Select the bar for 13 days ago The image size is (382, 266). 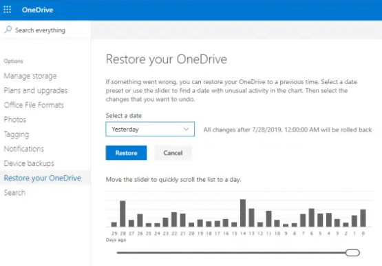point(252,218)
